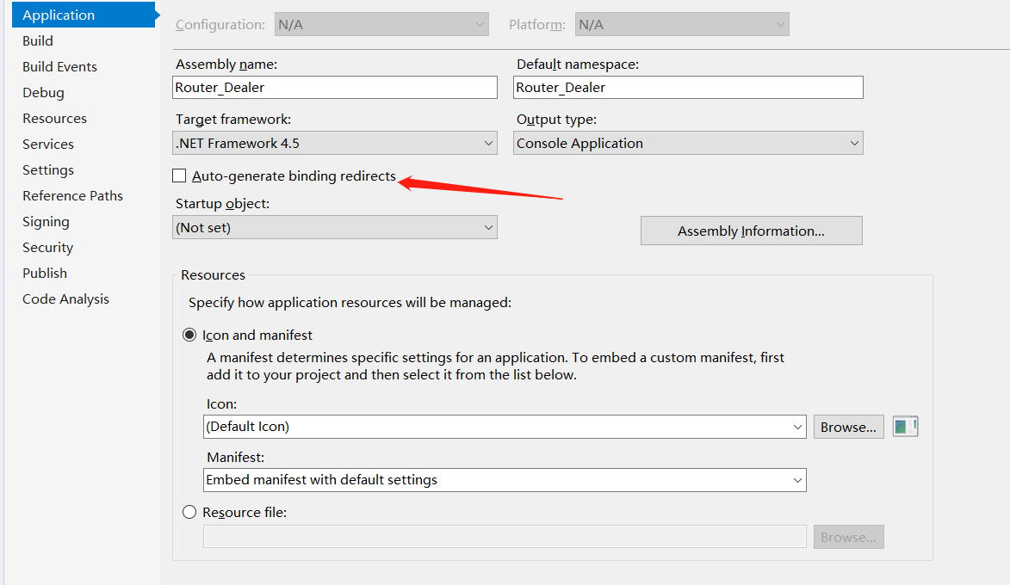
Task: Select the Resource file radio button
Action: (x=189, y=512)
